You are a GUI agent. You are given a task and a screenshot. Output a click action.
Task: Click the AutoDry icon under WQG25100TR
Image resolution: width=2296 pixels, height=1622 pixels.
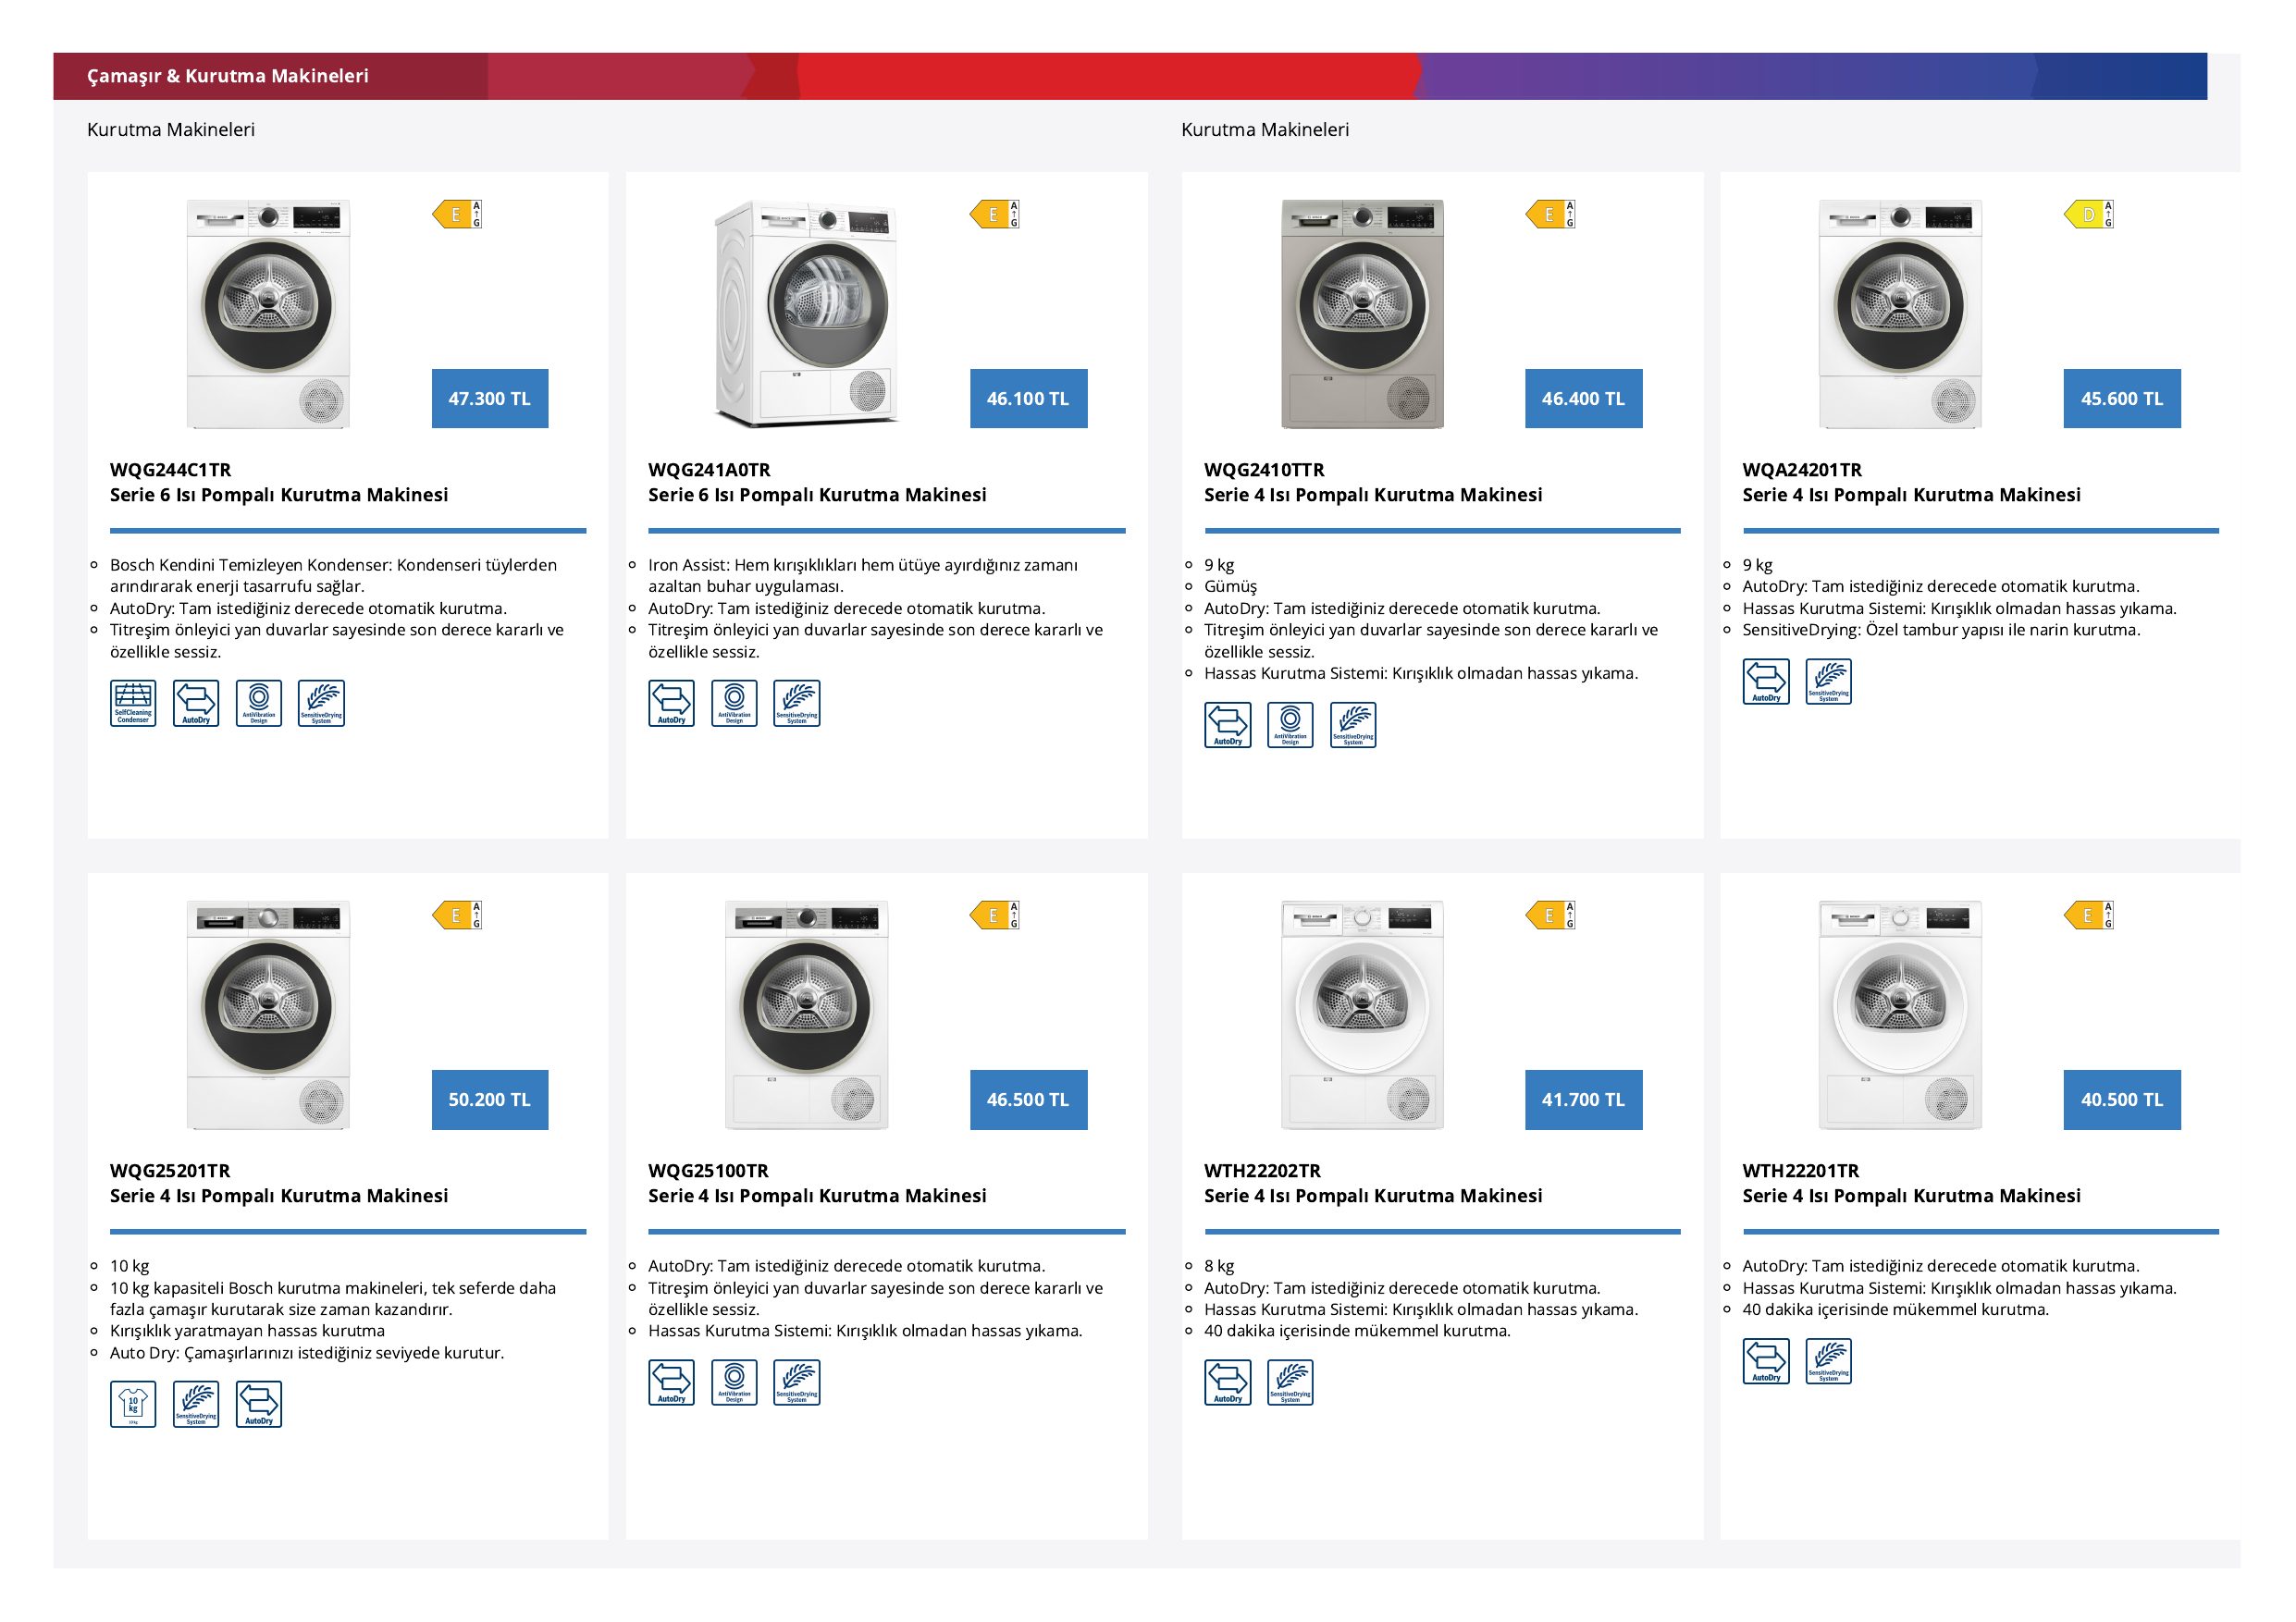click(671, 1382)
